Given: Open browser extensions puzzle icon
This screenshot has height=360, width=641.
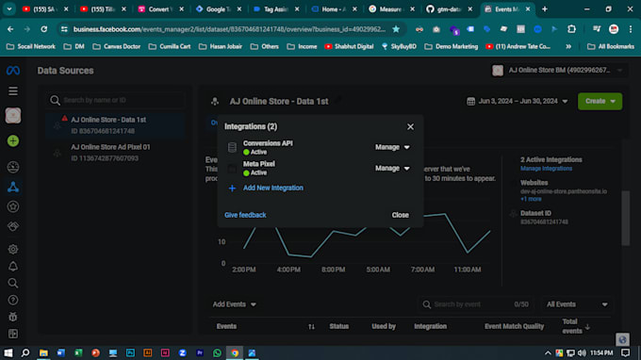Looking at the screenshot, I should coord(571,29).
